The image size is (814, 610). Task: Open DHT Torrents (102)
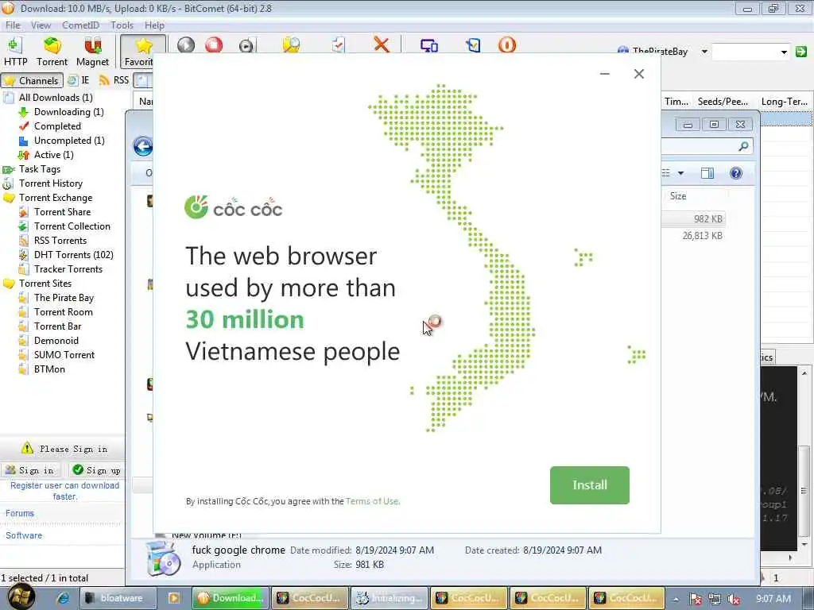[73, 255]
